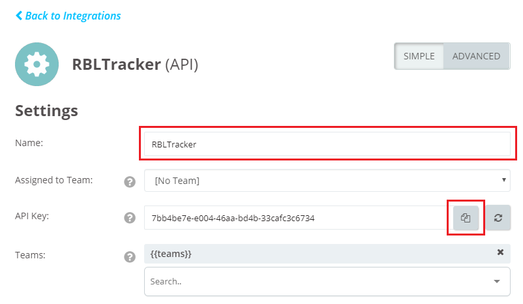Open help tooltip for Teams
The width and height of the screenshot is (523, 304).
(130, 257)
